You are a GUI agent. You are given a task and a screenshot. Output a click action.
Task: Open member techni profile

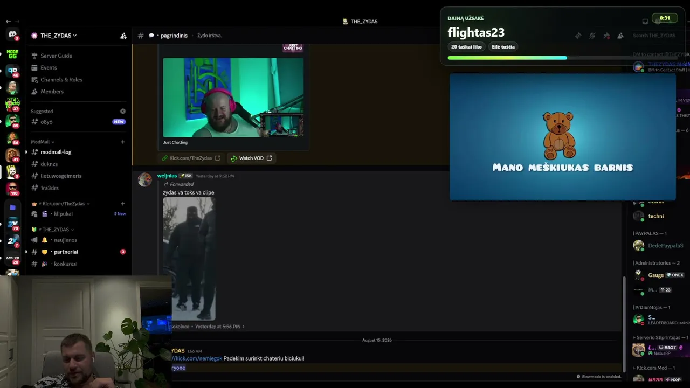click(656, 216)
